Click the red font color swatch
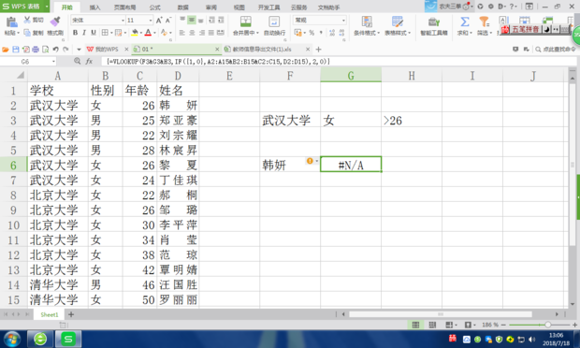Image resolution: width=580 pixels, height=348 pixels. [x=148, y=33]
